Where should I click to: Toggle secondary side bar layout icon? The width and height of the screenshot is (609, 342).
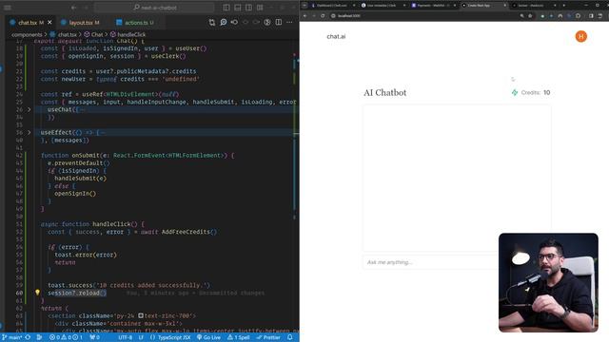coord(249,8)
